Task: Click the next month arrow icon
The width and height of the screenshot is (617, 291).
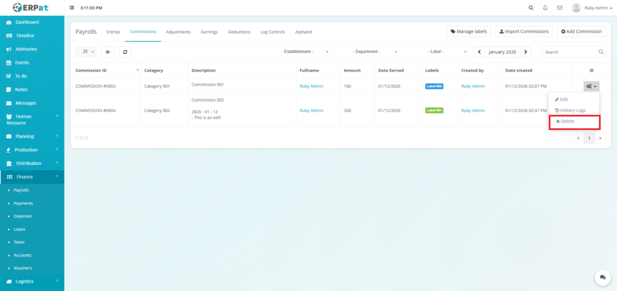Action: 525,52
